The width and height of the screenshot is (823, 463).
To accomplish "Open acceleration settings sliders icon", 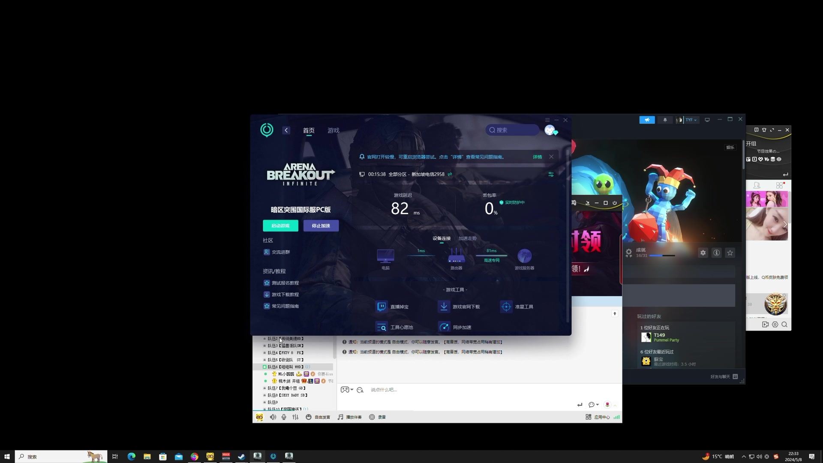I will (551, 174).
